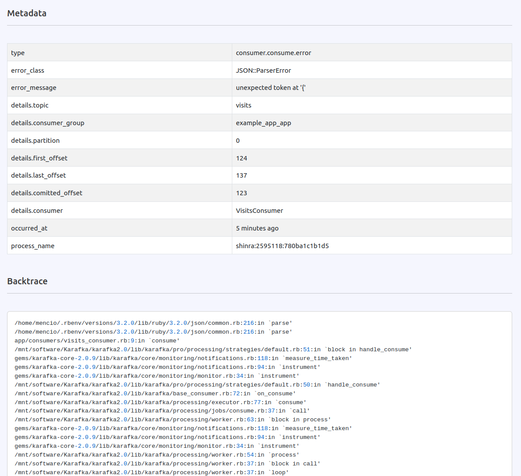Select the 'unexpected token at' message value
The image size is (521, 476).
pos(271,88)
